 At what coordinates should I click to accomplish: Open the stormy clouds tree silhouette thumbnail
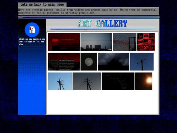click(113, 62)
